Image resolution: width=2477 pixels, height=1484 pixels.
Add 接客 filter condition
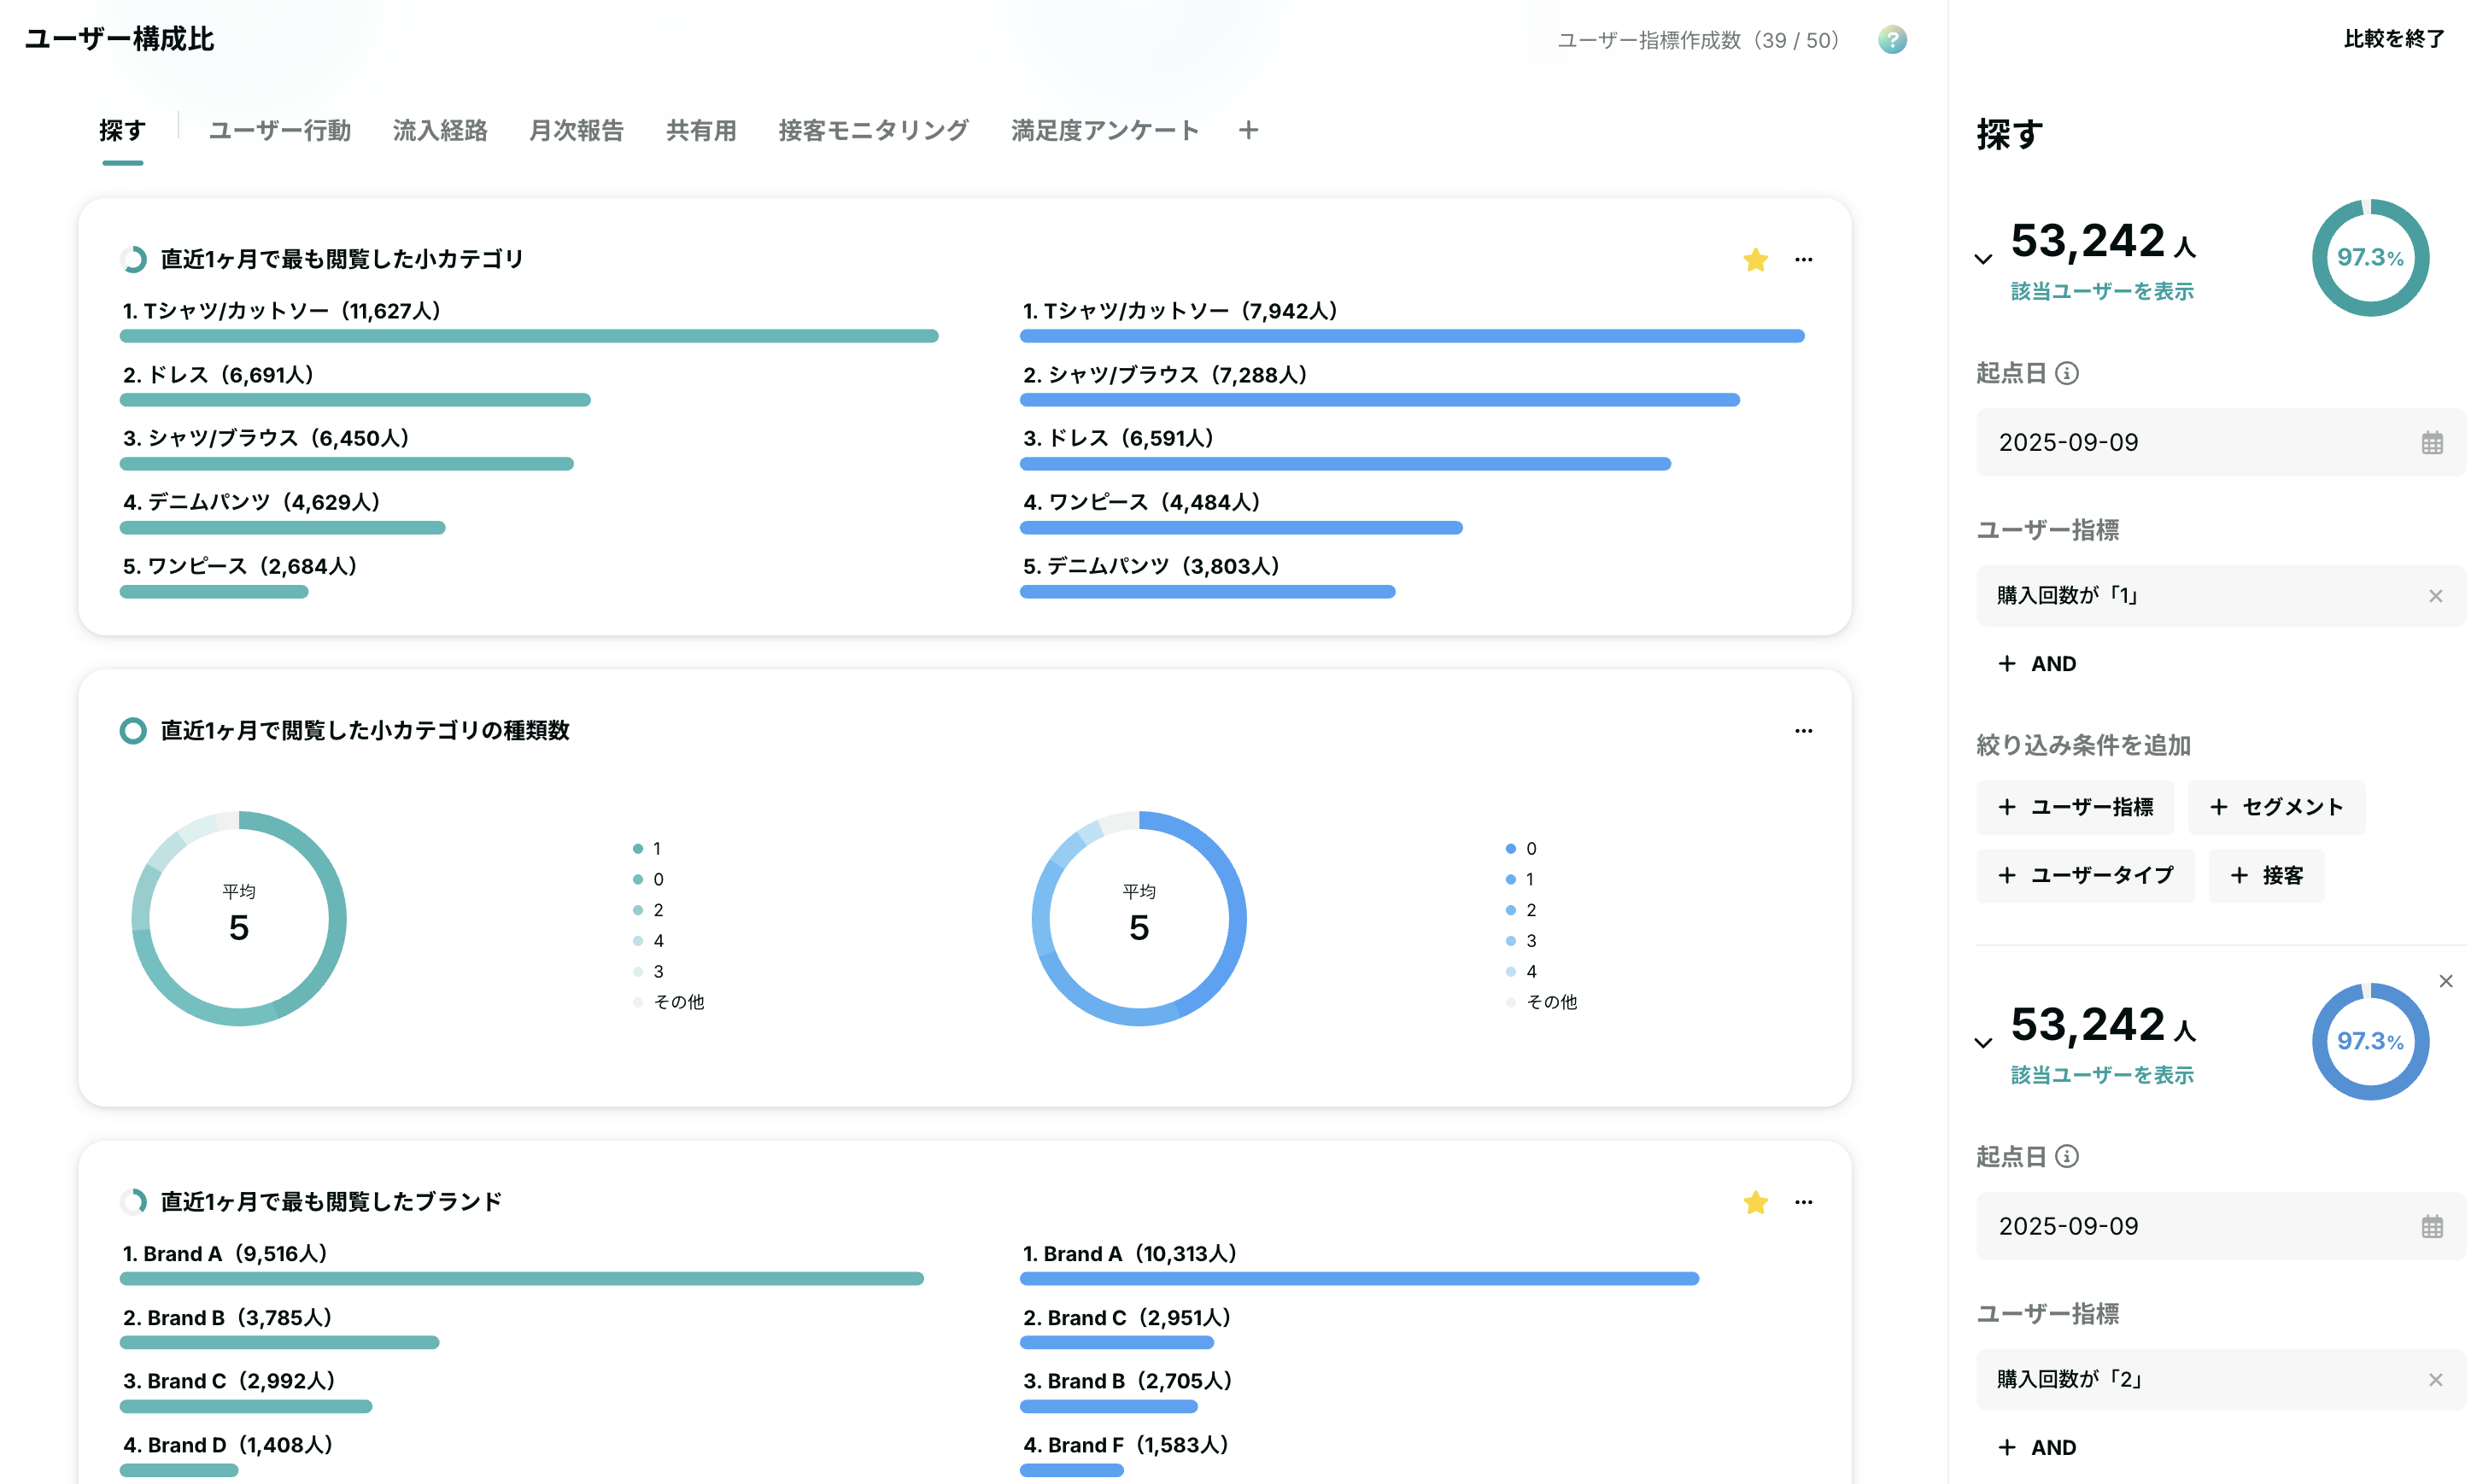(2266, 876)
